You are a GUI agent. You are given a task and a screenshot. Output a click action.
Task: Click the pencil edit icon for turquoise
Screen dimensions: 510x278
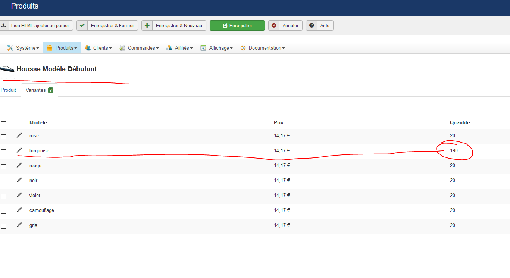[x=19, y=150]
